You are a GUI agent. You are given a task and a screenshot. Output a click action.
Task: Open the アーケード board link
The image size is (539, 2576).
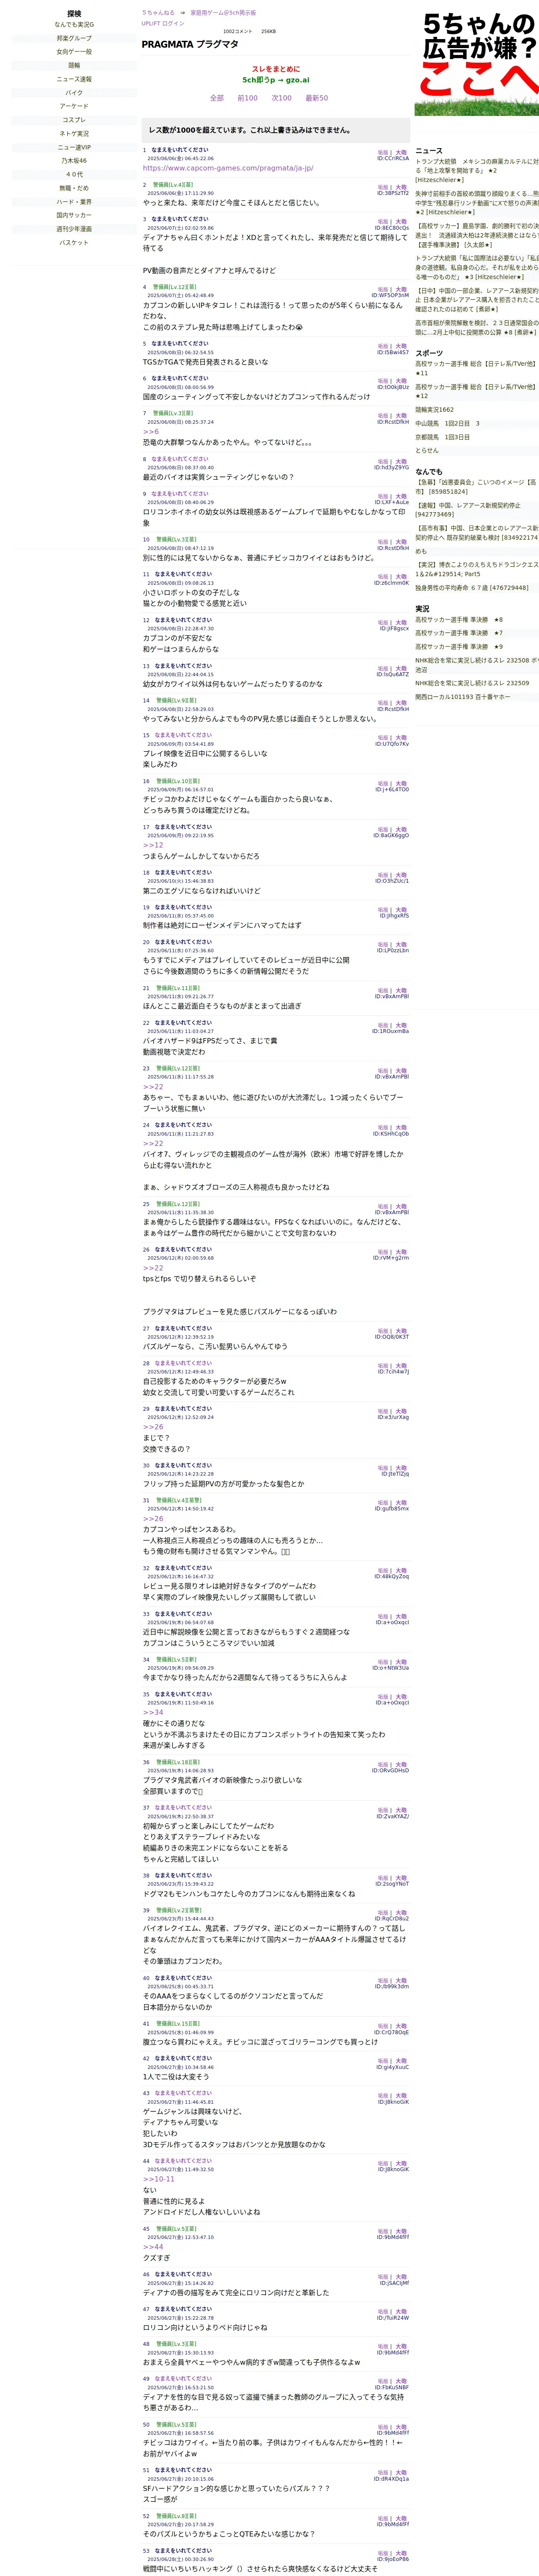[74, 106]
